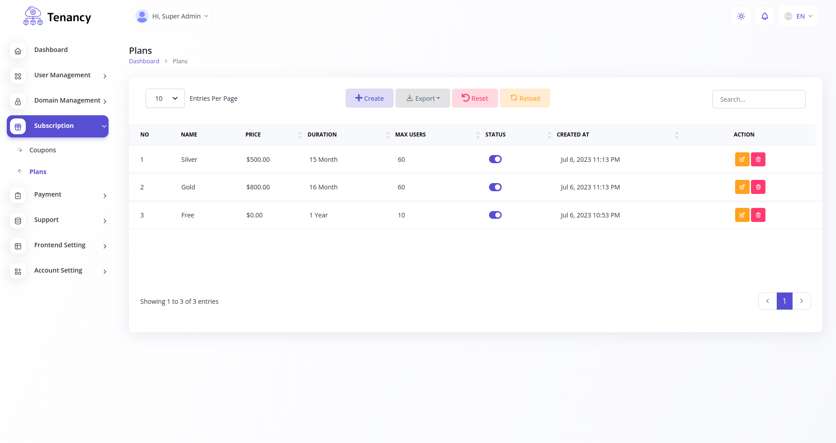Click the Search input field
The height and width of the screenshot is (443, 836).
(759, 99)
